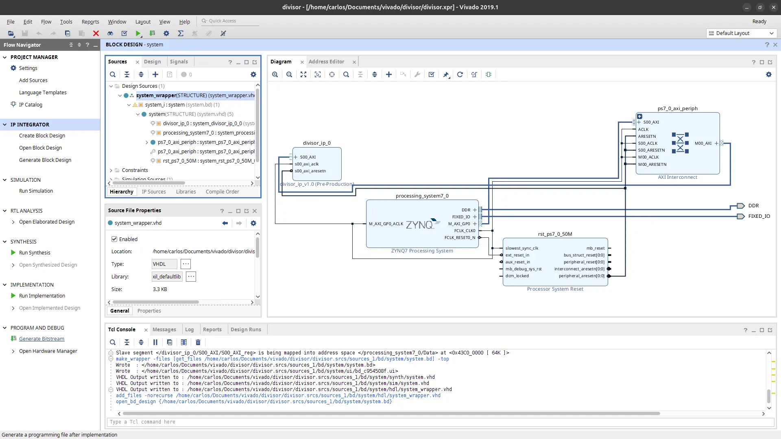Zoom in on the block diagram
The width and height of the screenshot is (781, 439).
pyautogui.click(x=275, y=74)
